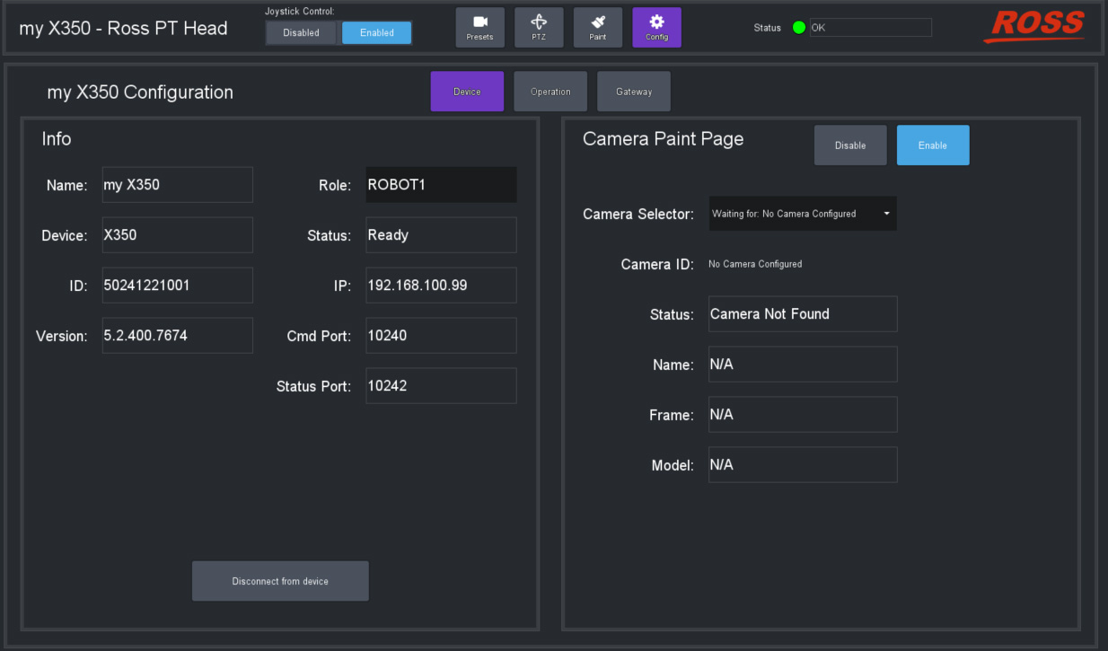Set Joystick Control to Enabled

point(377,33)
